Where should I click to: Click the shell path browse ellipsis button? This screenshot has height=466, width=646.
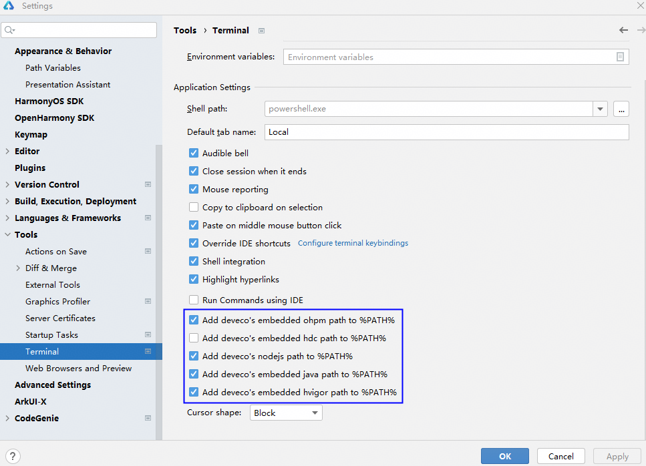pos(621,109)
